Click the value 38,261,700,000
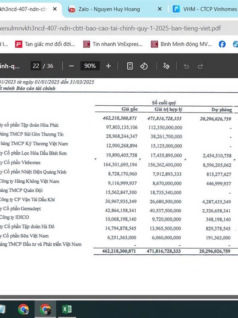 [166, 136]
